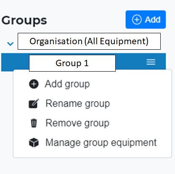Click the Groups heading text

24,21
